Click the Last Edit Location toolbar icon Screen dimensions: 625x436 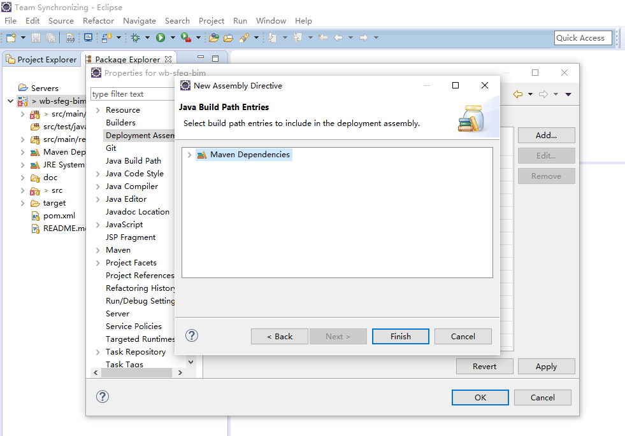[323, 38]
